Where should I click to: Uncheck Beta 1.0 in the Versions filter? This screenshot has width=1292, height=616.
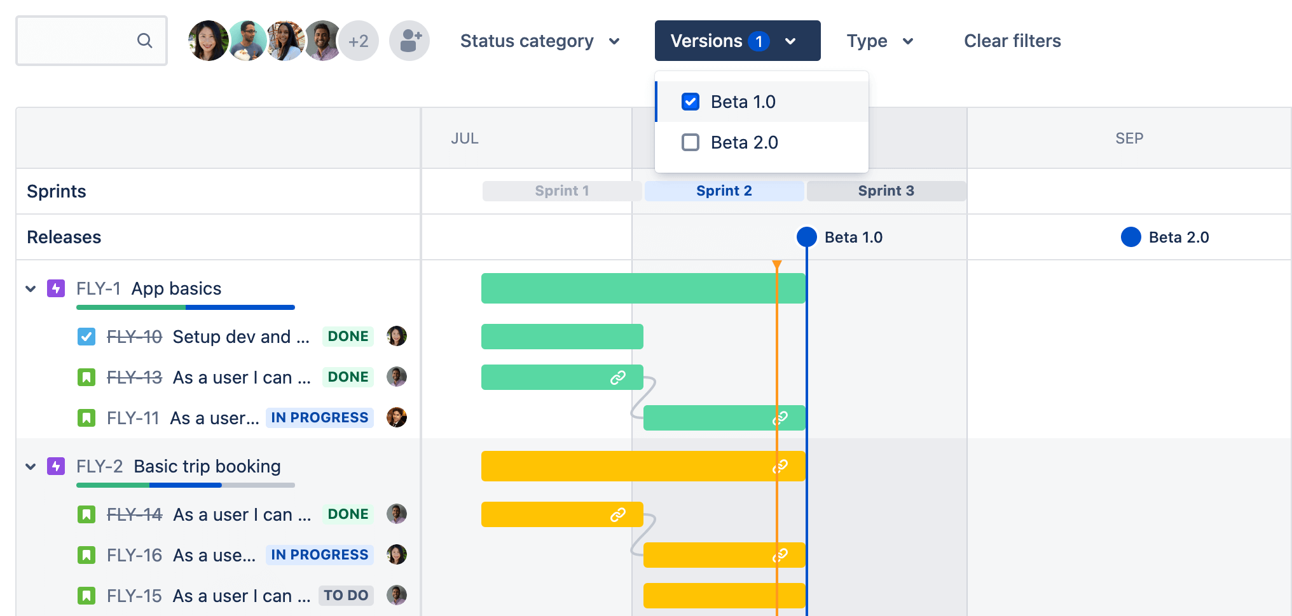coord(690,101)
